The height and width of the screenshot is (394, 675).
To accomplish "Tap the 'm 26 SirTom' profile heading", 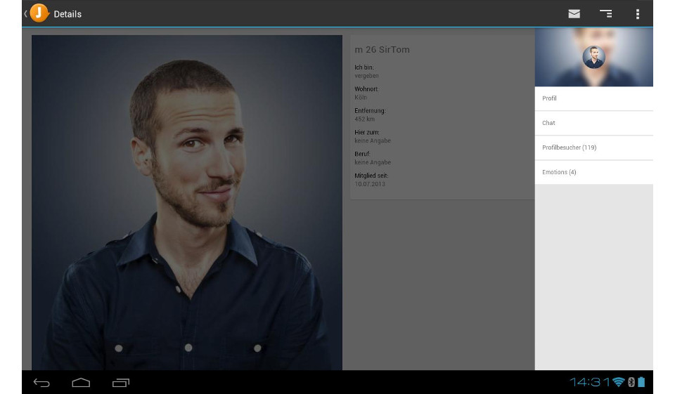I will pyautogui.click(x=382, y=50).
